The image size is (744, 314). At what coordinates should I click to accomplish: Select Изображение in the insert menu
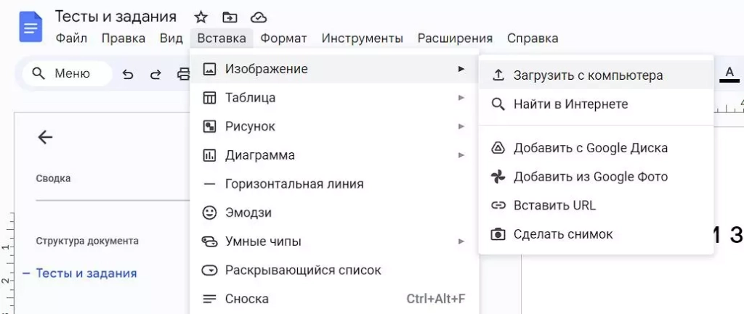tap(334, 69)
